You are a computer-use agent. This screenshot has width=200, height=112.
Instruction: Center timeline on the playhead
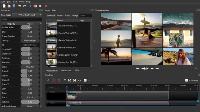tap(79, 80)
